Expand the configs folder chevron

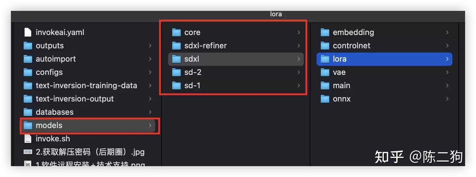pos(150,72)
